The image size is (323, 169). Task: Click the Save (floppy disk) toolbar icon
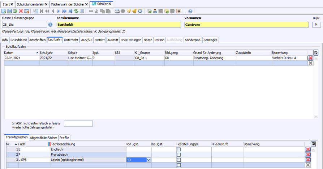pyautogui.click(x=9, y=11)
